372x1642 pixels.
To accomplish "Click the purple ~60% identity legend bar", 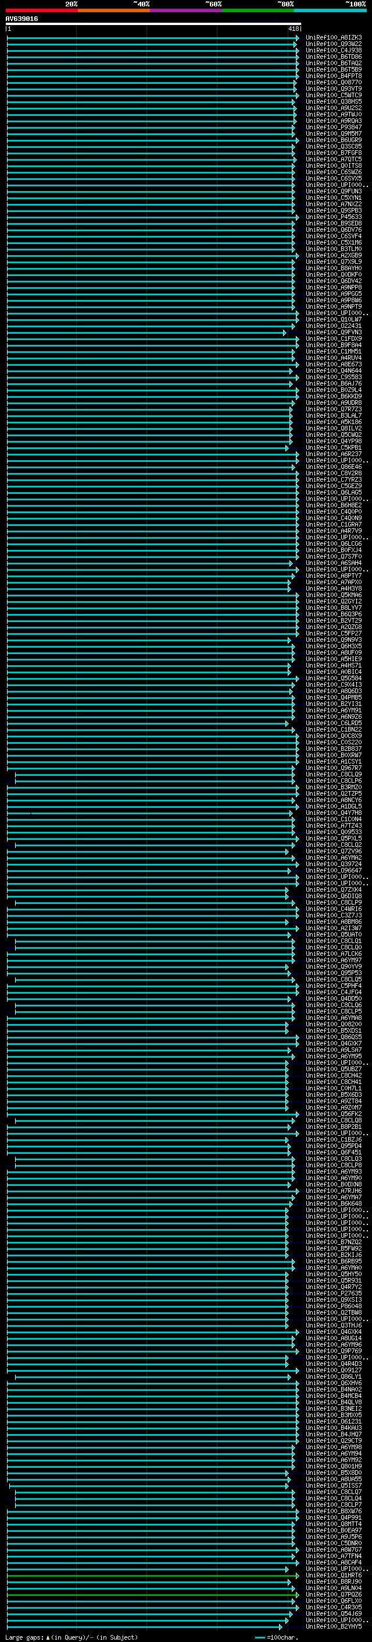I will [185, 10].
